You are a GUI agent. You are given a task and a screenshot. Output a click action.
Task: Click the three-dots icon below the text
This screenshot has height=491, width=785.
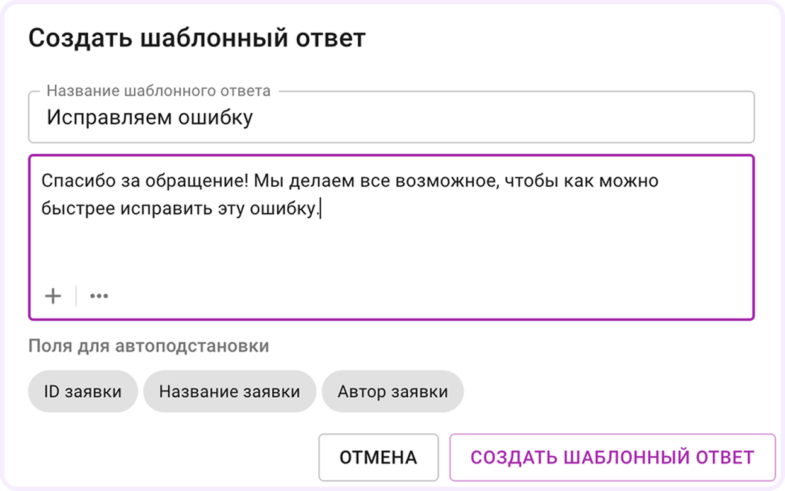pyautogui.click(x=98, y=295)
